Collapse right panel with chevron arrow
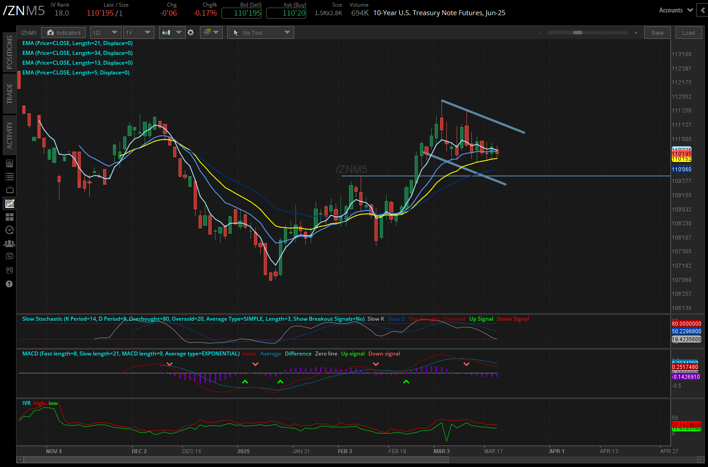Viewport: 708px width, 467px height. tap(703, 10)
